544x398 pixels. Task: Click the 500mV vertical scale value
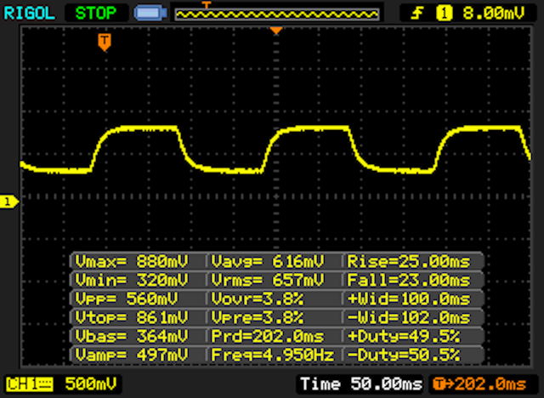click(91, 384)
